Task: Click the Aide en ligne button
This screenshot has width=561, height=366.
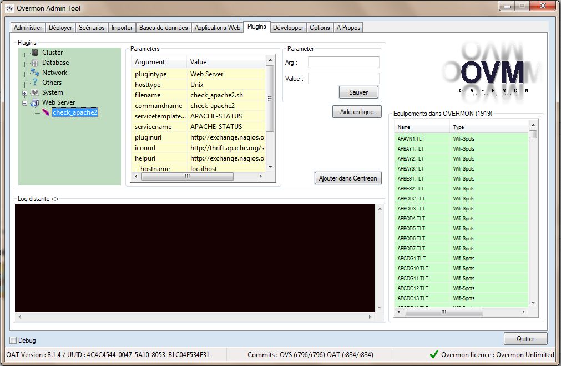Action: 357,112
